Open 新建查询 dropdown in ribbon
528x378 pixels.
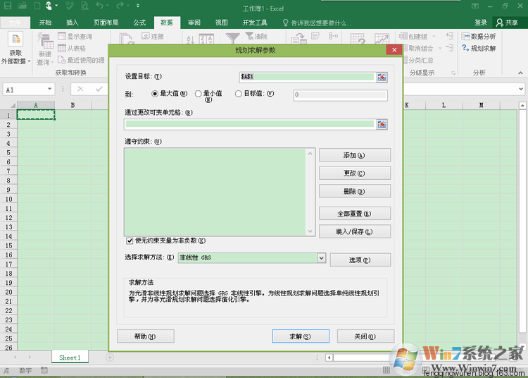[x=45, y=49]
